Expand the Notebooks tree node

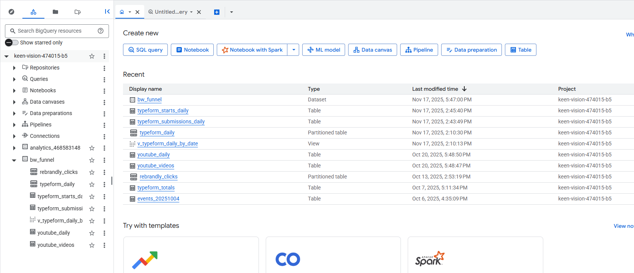(14, 91)
